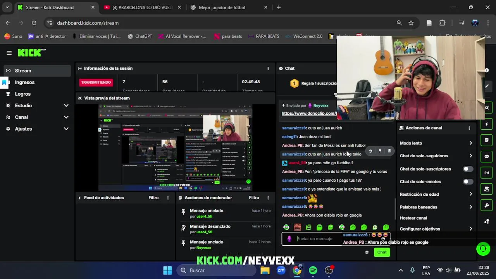Open Zoom app from the taskbar
This screenshot has height=279, width=496.
click(x=281, y=270)
